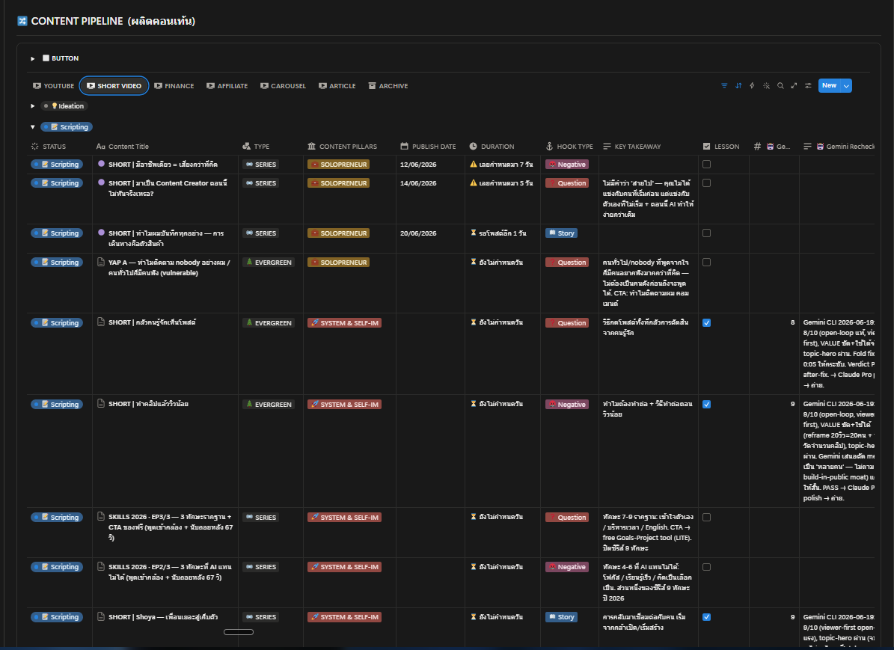Viewport: 894px width, 650px height.
Task: Open the ARTICLE view tab
Action: click(337, 86)
